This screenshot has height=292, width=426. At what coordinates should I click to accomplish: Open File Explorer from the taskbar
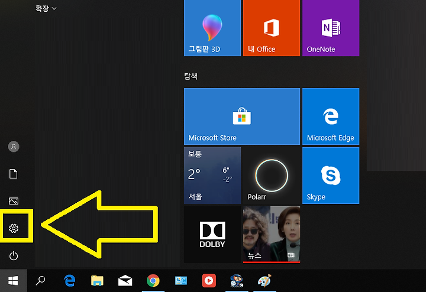click(x=97, y=281)
